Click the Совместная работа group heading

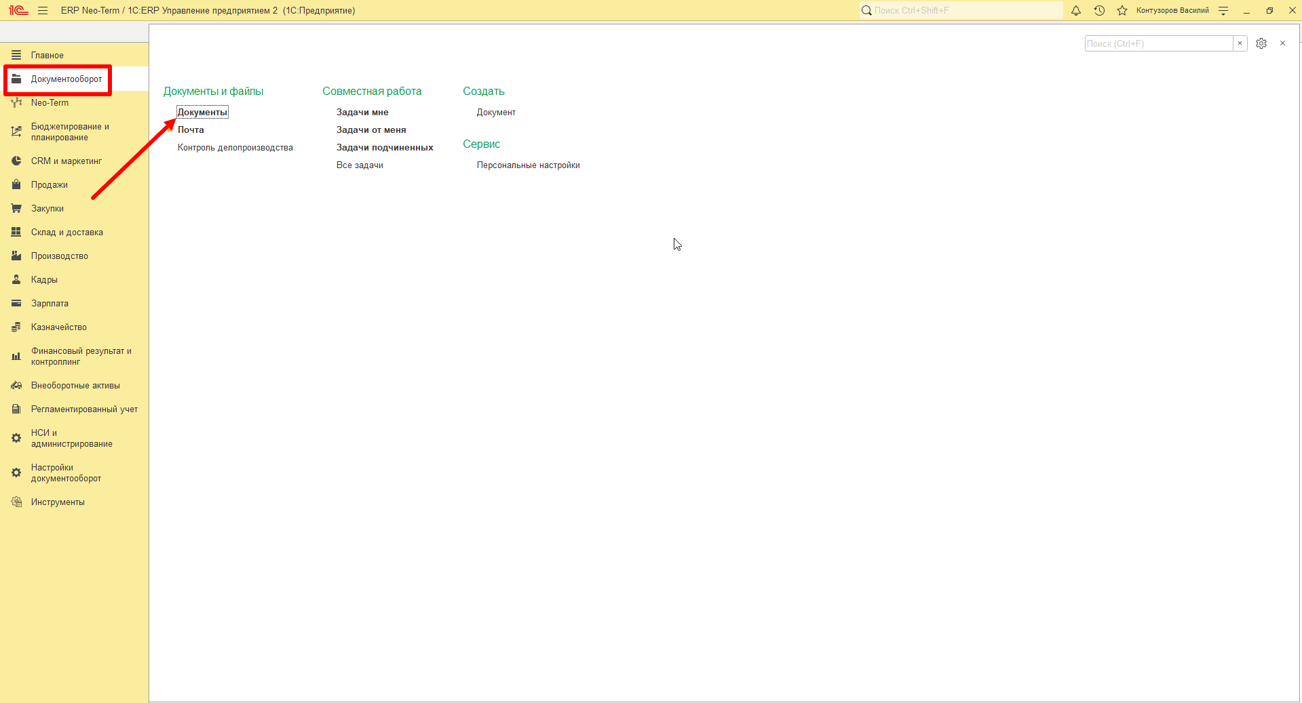tap(372, 92)
